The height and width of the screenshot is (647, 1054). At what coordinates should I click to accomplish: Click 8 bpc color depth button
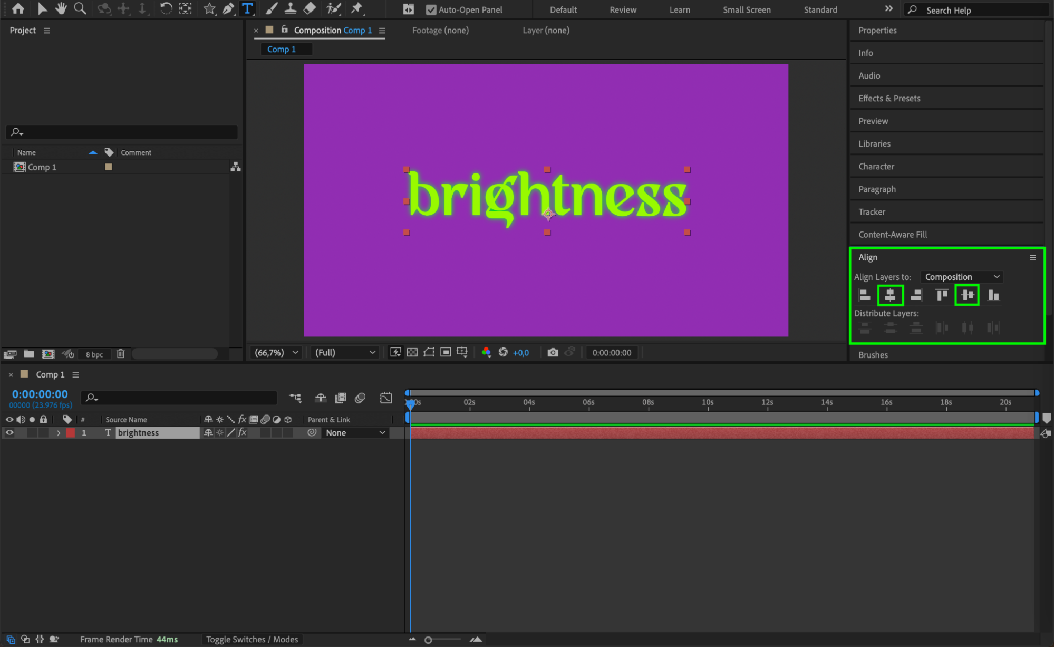click(x=94, y=354)
